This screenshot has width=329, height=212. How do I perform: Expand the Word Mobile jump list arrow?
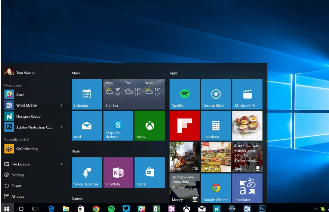pyautogui.click(x=61, y=105)
